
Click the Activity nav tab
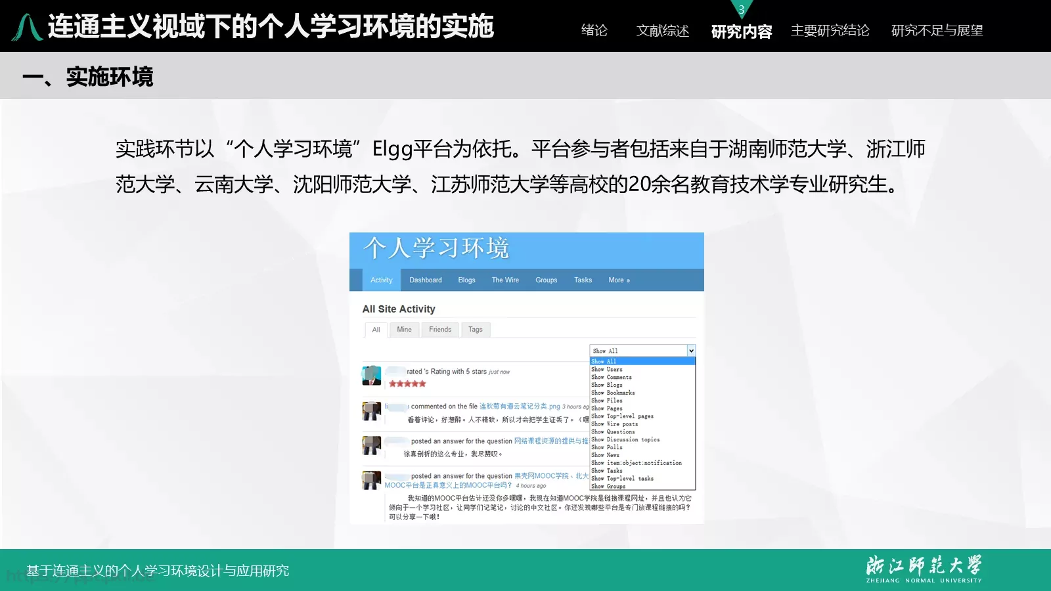pyautogui.click(x=381, y=280)
